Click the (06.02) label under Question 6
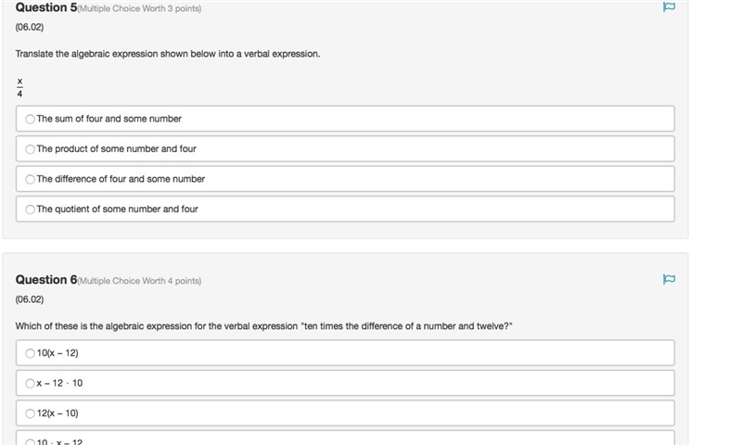The height and width of the screenshot is (445, 742). 30,299
